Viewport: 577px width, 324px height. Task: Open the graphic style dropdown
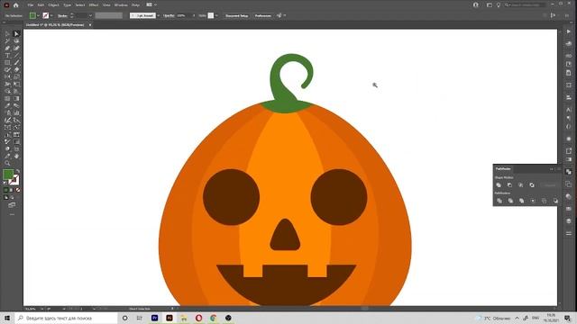(216, 16)
